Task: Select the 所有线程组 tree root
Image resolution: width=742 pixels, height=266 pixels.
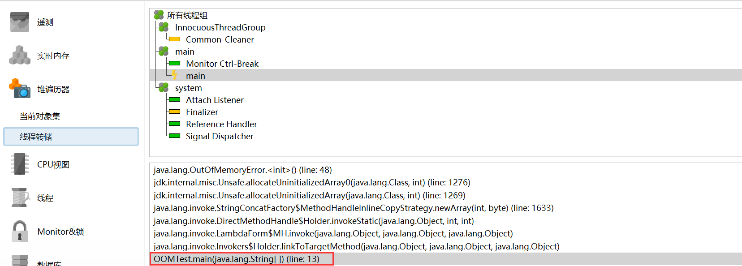Action: coord(187,16)
